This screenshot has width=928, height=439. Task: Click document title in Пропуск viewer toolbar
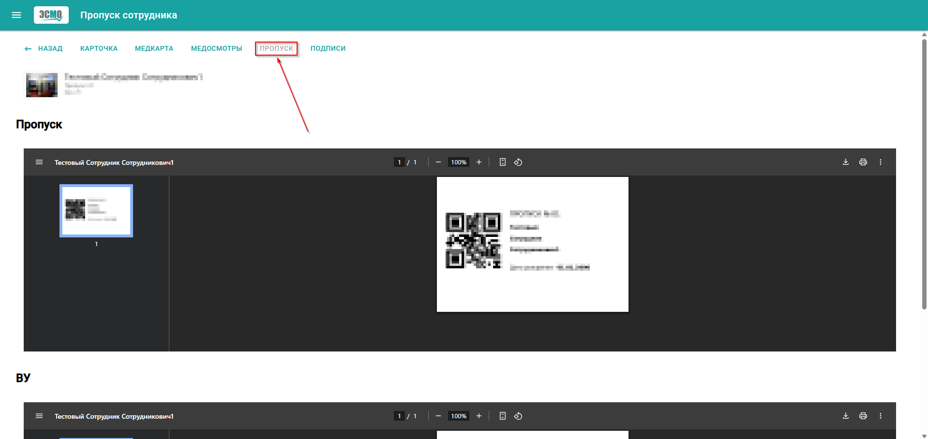click(x=114, y=162)
